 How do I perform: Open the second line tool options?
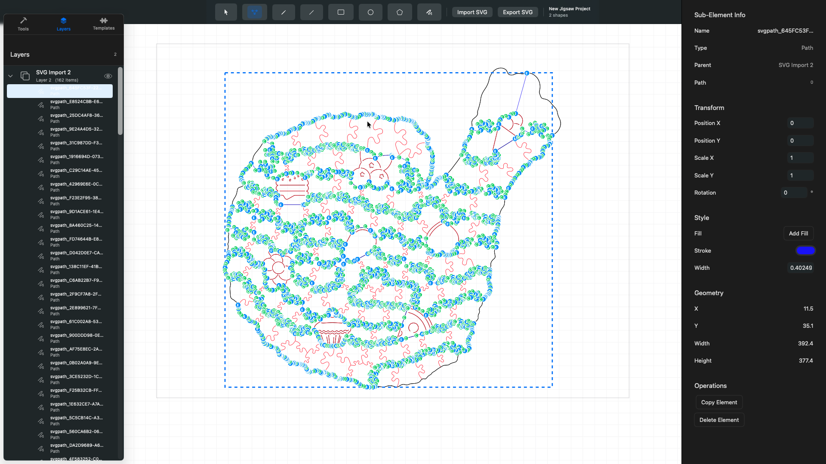311,12
